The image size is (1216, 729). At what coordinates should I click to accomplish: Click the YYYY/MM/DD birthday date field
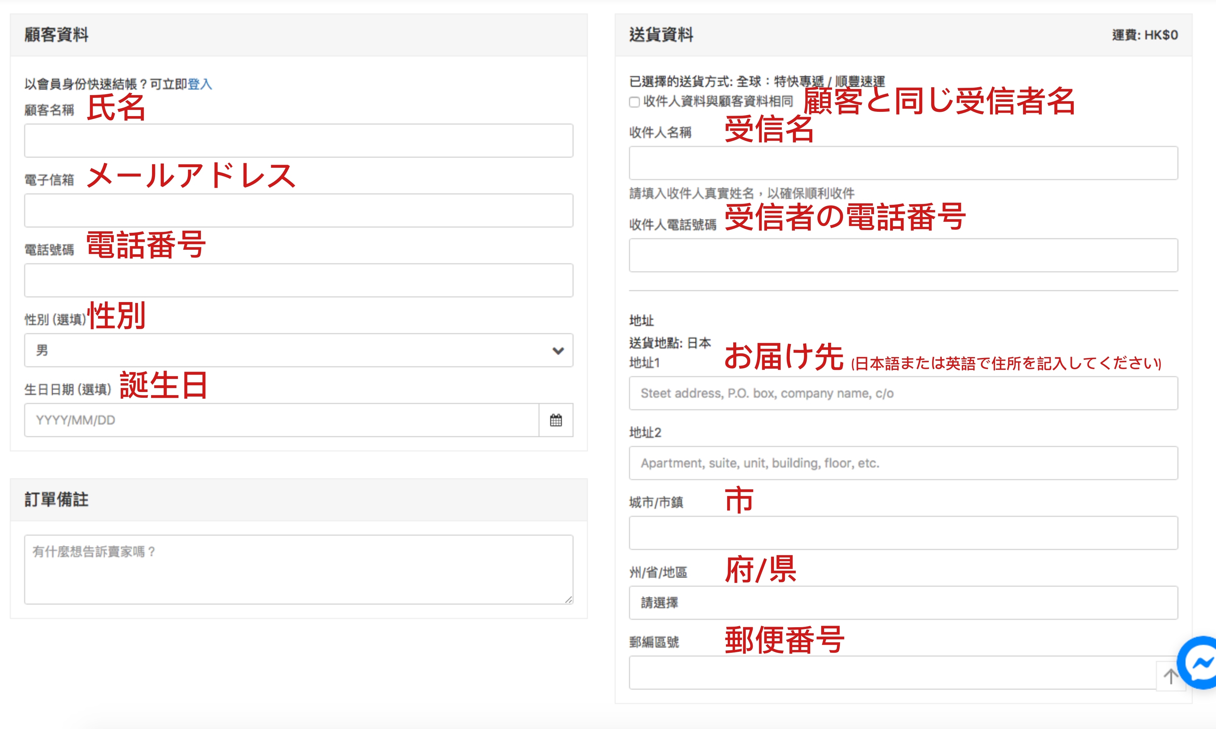click(281, 421)
